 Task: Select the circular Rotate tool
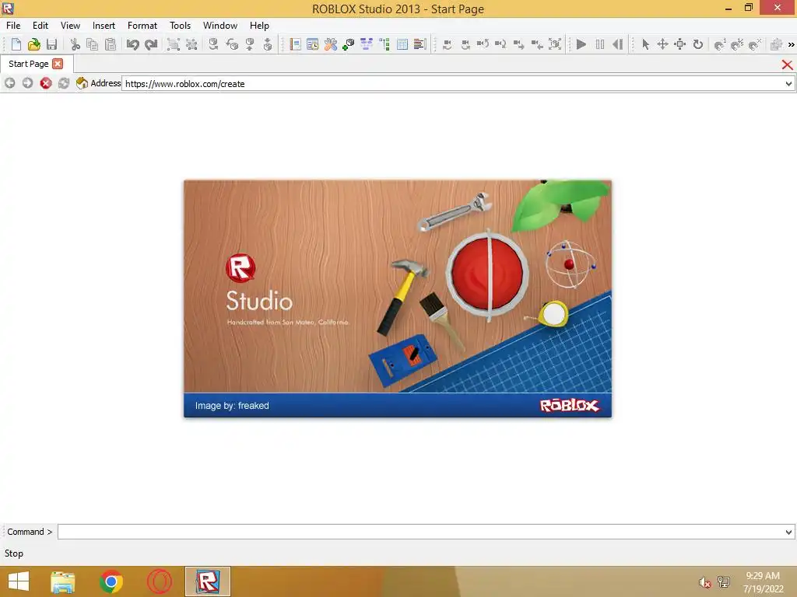point(698,44)
